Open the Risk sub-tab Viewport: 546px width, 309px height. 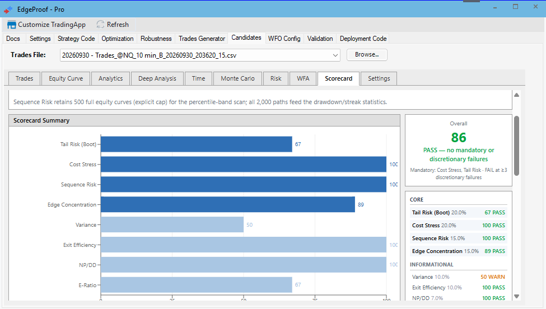tap(276, 78)
